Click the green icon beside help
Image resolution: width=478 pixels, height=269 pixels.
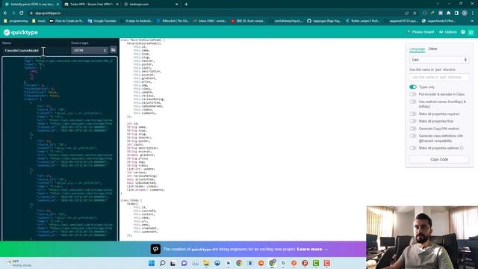(471, 32)
